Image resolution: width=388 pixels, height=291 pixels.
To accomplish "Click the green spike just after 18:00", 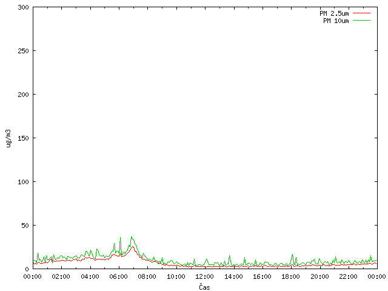I will point(292,255).
